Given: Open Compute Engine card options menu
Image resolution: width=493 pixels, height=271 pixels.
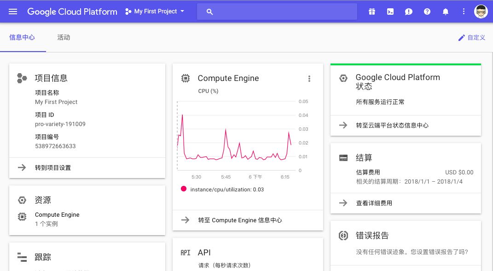Looking at the screenshot, I should 309,79.
